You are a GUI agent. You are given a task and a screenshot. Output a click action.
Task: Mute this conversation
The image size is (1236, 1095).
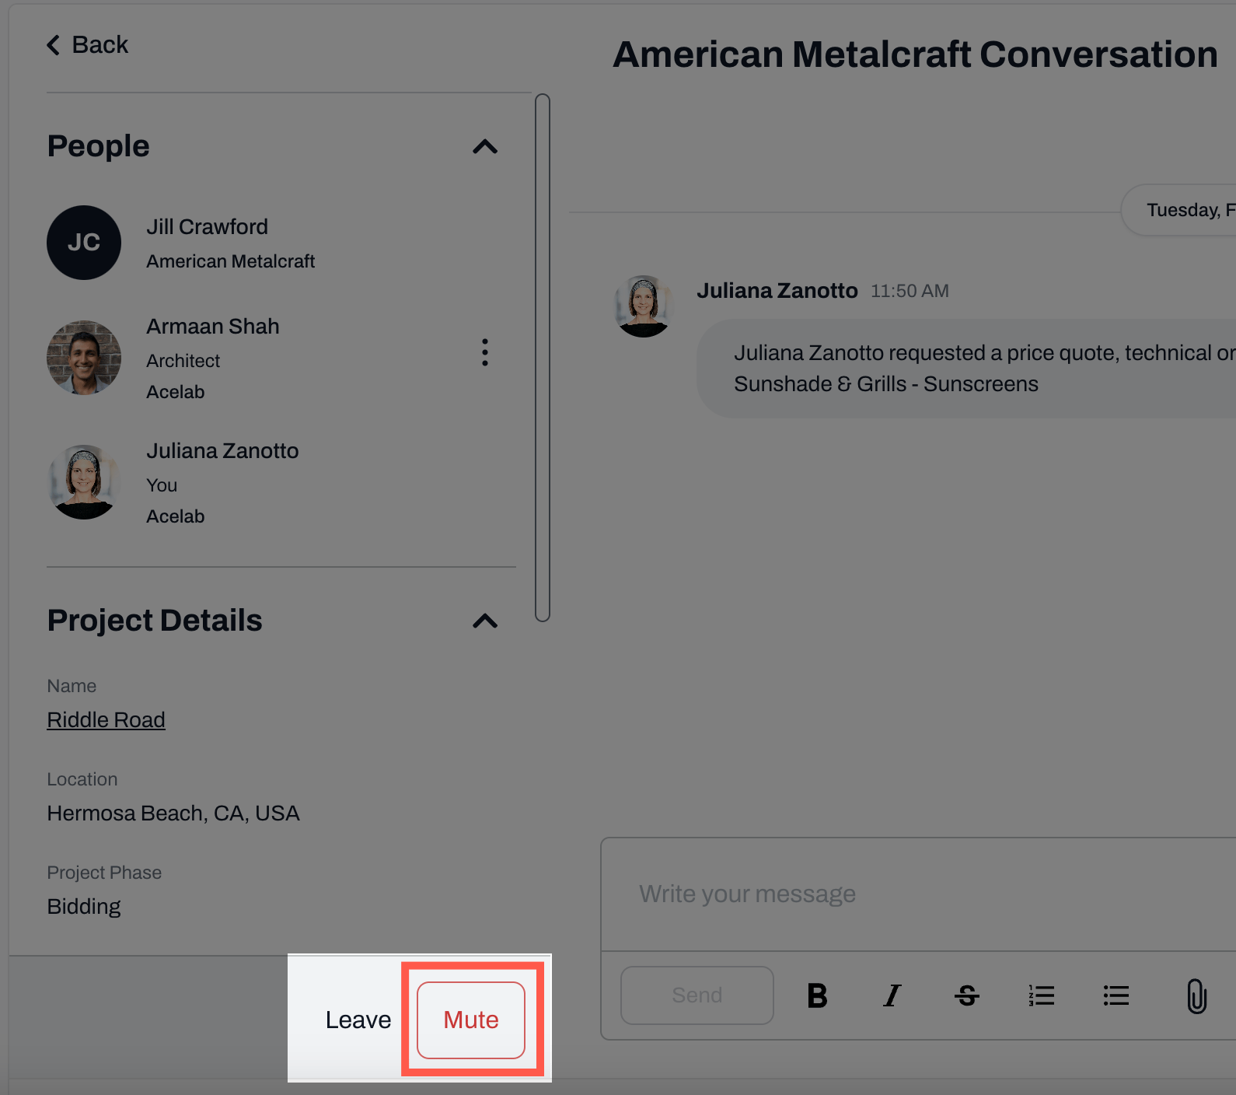[471, 1020]
